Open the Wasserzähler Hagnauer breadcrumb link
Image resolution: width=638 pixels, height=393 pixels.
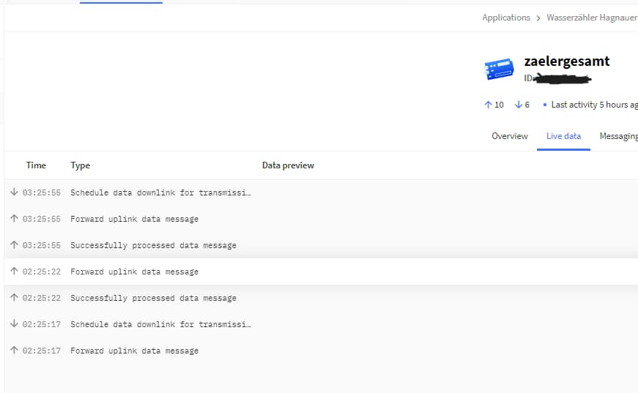point(592,18)
